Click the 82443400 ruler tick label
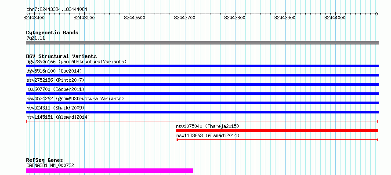Viewport: 391px width, 175px height. [x=34, y=18]
